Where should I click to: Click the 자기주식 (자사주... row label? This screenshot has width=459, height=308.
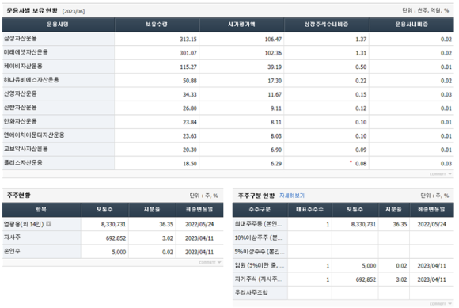point(258,279)
